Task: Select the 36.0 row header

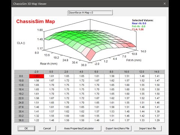Action: [x=21, y=120]
